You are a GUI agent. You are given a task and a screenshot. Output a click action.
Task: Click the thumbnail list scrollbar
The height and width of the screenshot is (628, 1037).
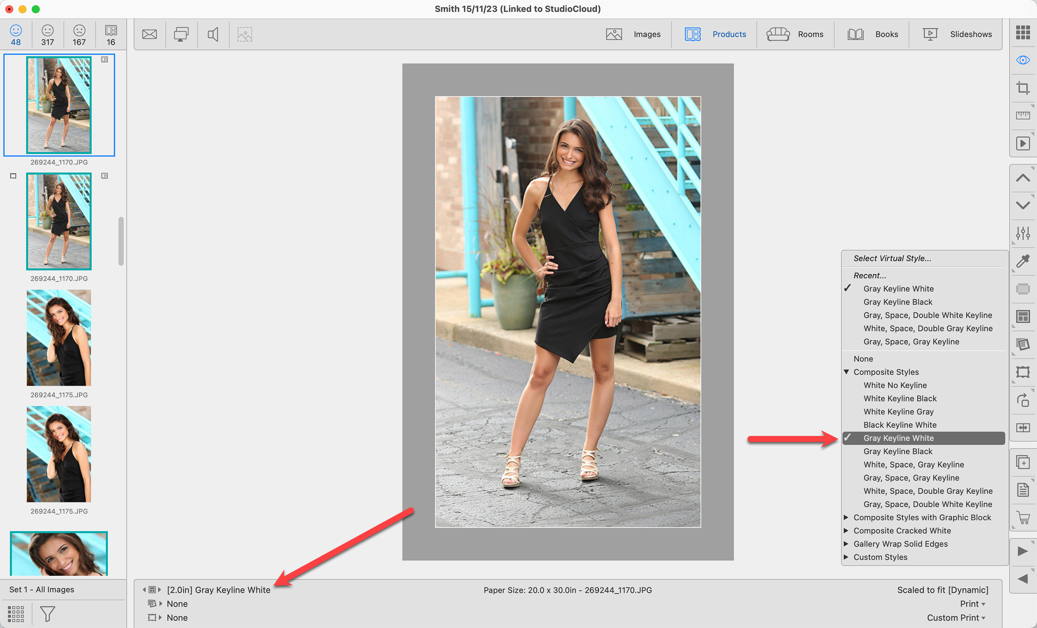click(x=121, y=241)
